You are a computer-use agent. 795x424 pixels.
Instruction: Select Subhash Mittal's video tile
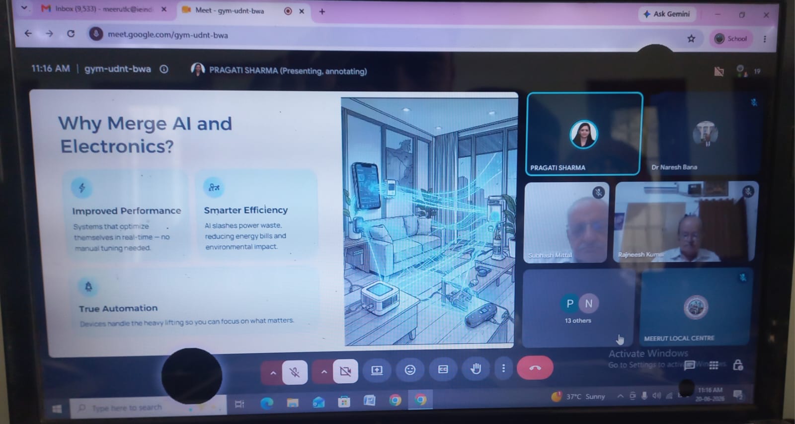click(x=565, y=222)
